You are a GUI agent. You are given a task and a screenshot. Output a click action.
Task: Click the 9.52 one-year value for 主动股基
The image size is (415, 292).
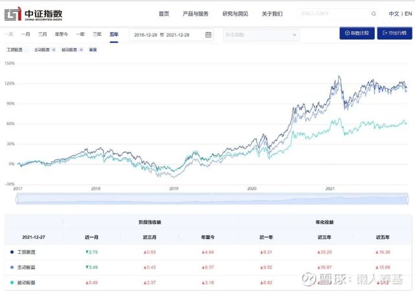[266, 267]
